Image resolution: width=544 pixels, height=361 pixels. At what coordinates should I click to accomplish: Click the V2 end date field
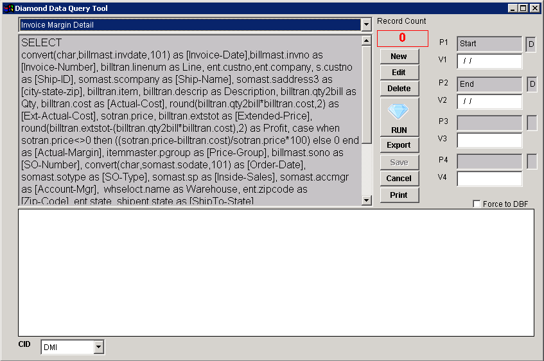(489, 101)
